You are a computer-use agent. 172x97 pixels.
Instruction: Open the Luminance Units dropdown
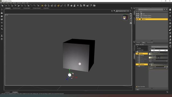(158, 68)
